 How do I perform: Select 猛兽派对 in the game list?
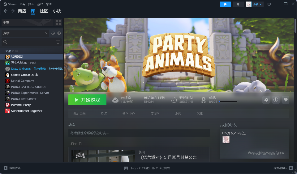point(32,57)
